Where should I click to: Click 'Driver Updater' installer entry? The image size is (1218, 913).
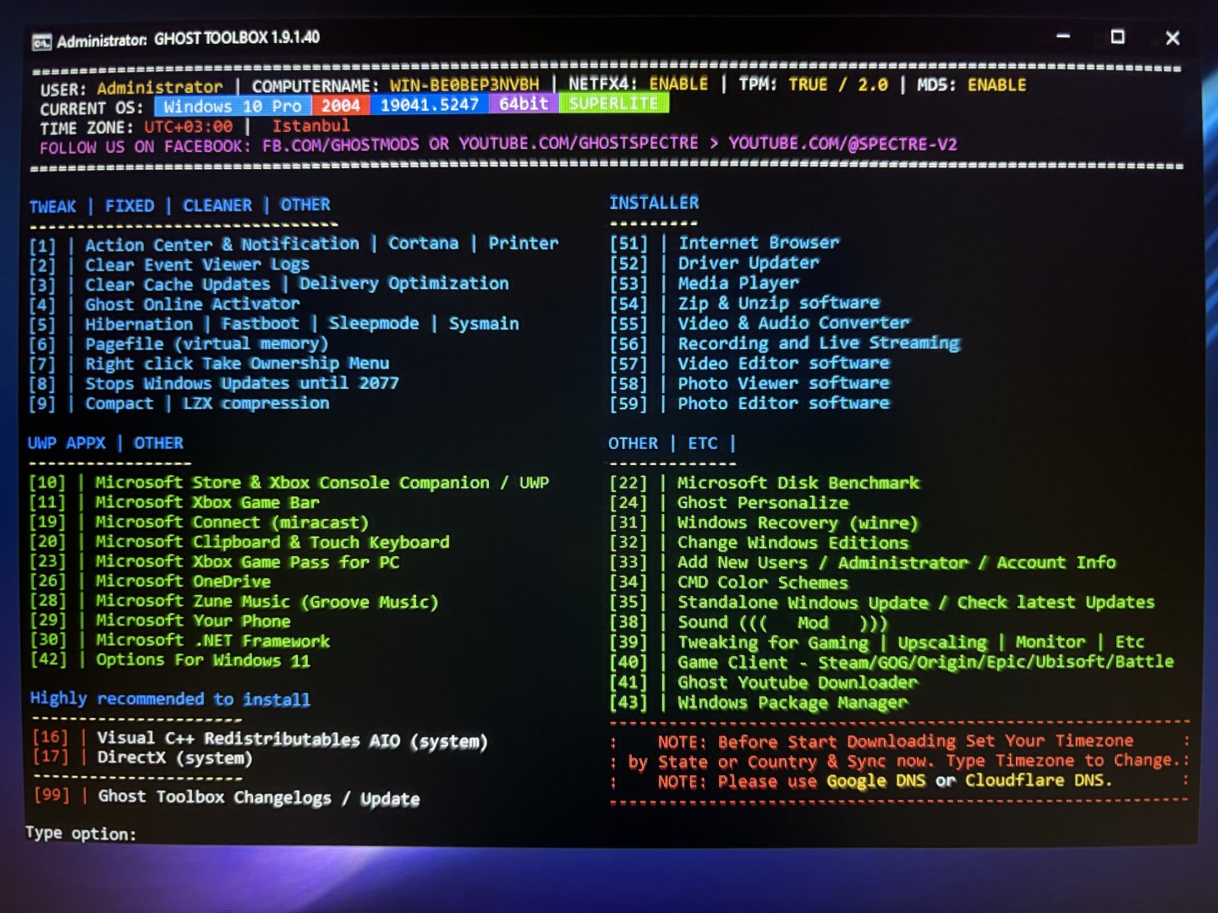point(749,263)
